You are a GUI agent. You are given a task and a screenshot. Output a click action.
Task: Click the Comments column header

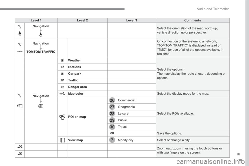[x=193, y=20]
